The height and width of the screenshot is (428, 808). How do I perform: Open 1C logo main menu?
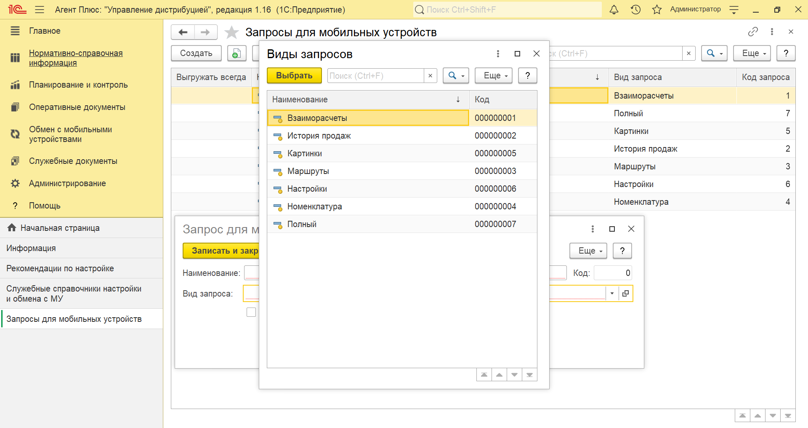coord(17,10)
